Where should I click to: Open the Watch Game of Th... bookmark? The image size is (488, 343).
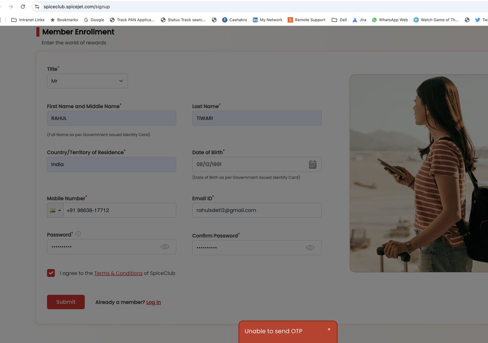[x=436, y=20]
